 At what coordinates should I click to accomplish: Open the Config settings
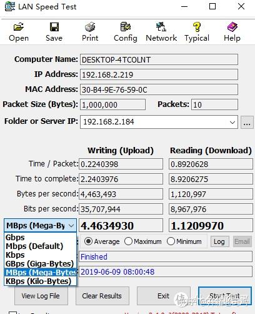pos(126,33)
